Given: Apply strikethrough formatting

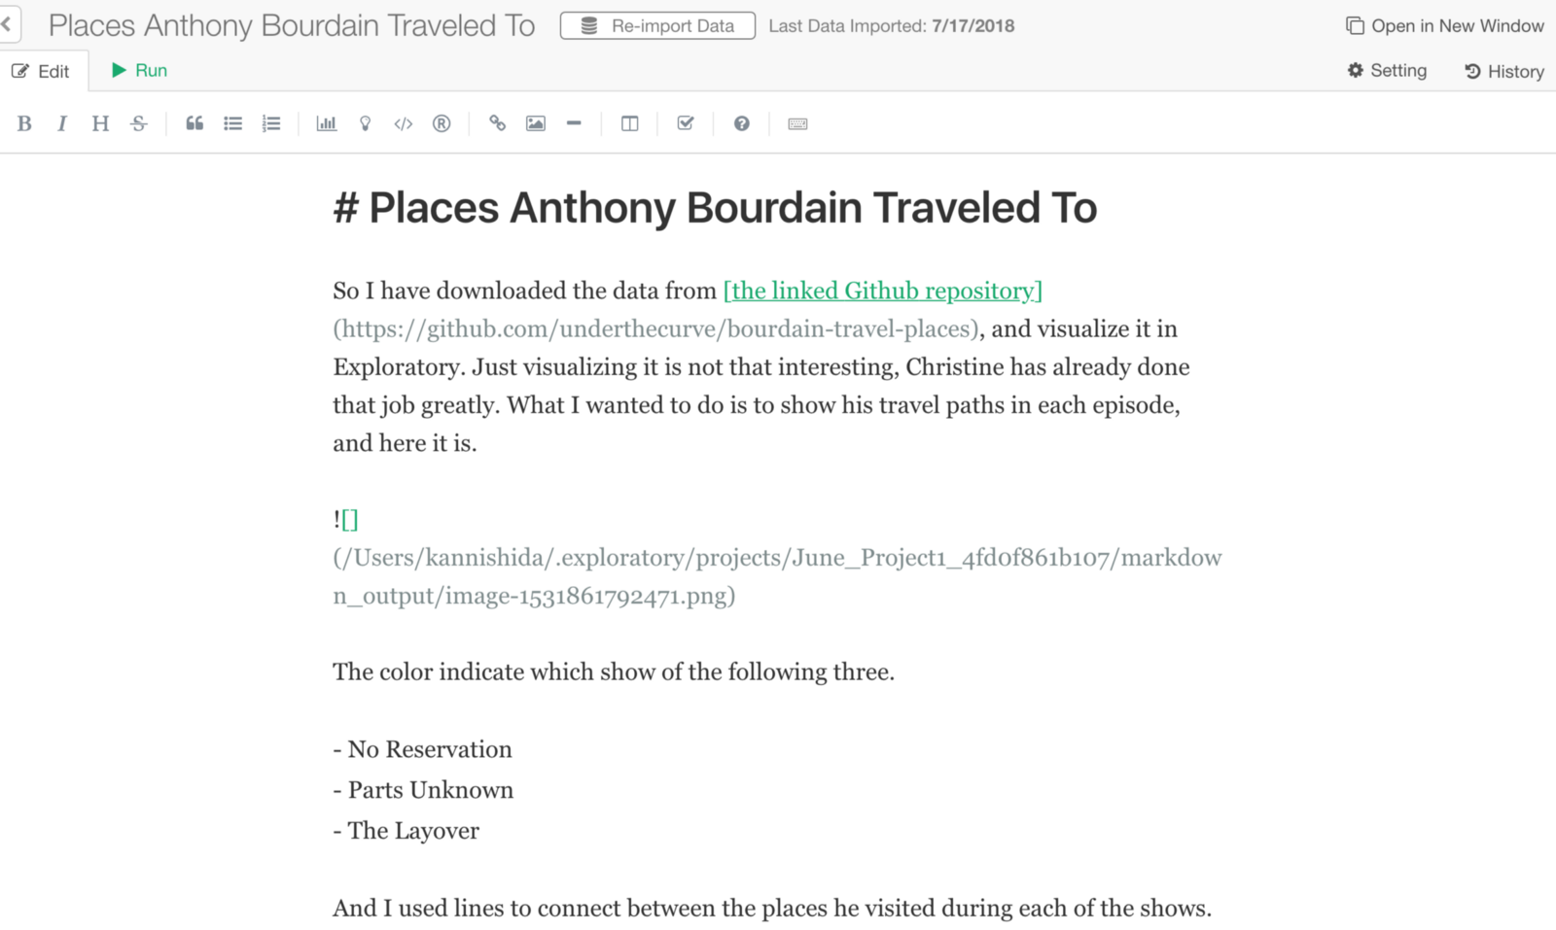Looking at the screenshot, I should click(139, 123).
